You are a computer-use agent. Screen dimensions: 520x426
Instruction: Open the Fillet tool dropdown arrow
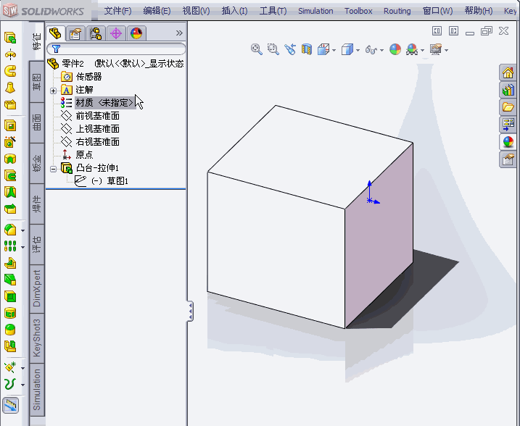click(23, 230)
